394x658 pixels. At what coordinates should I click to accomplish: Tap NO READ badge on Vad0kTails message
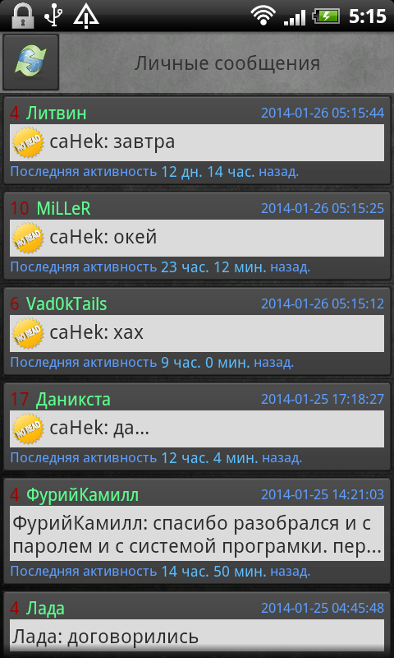[x=28, y=333]
